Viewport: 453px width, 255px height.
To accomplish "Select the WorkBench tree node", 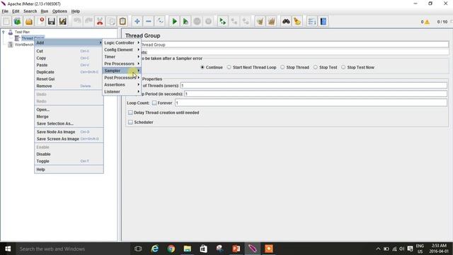I will click(24, 45).
